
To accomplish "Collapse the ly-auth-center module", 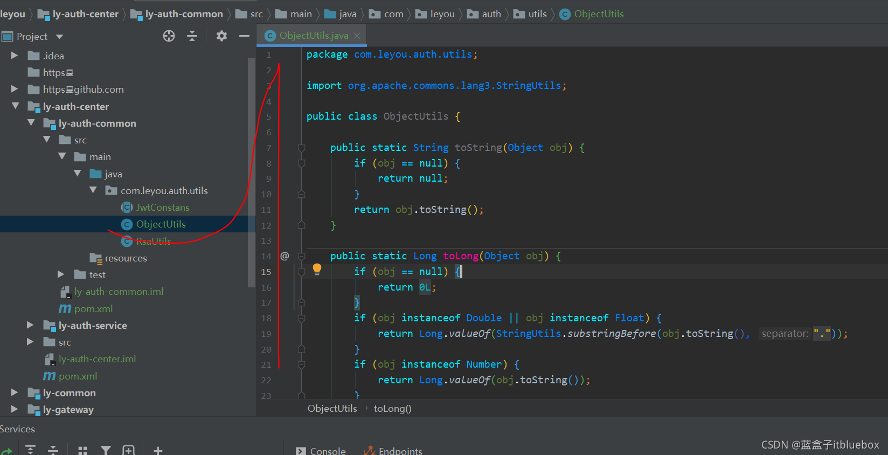I will pyautogui.click(x=15, y=106).
